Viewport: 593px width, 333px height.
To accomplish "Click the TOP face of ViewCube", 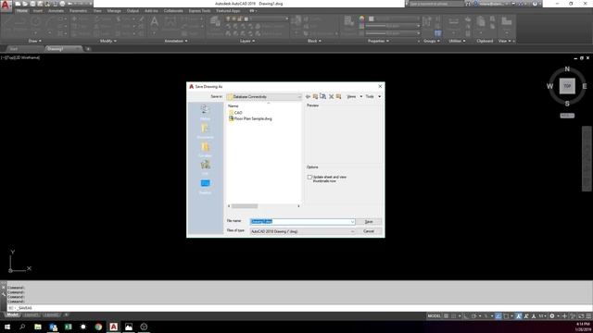I will pyautogui.click(x=567, y=86).
